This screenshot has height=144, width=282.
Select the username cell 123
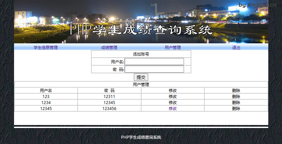(x=46, y=97)
